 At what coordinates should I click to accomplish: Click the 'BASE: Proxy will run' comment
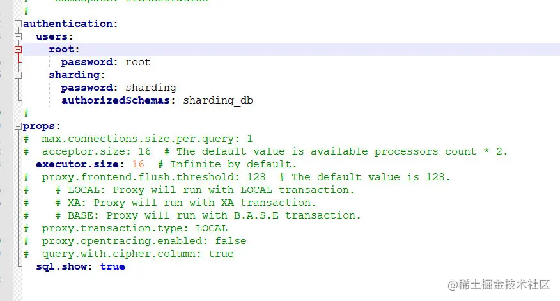click(x=208, y=215)
